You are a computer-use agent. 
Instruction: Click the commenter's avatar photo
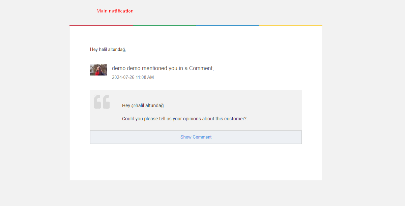coord(98,70)
